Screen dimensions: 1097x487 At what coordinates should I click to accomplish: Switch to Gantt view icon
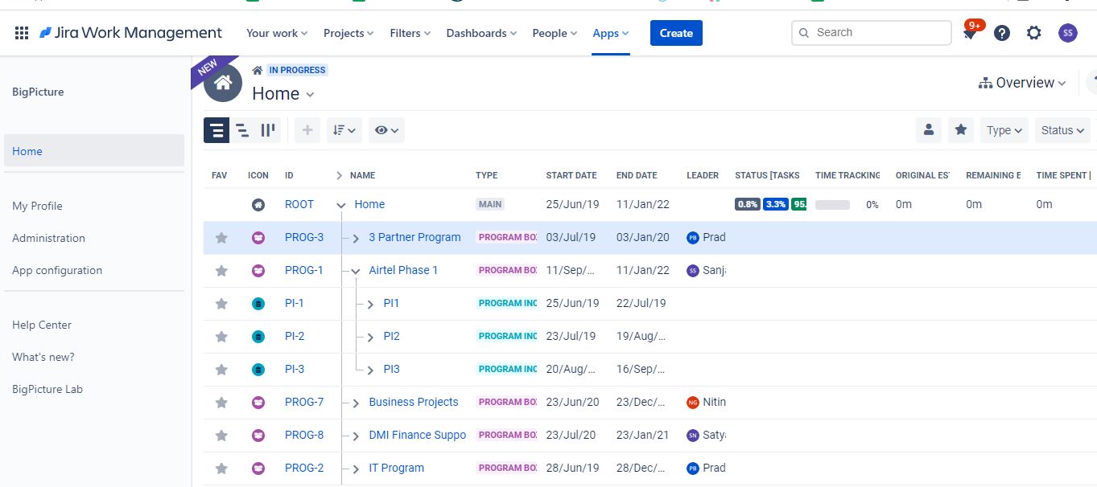point(242,129)
